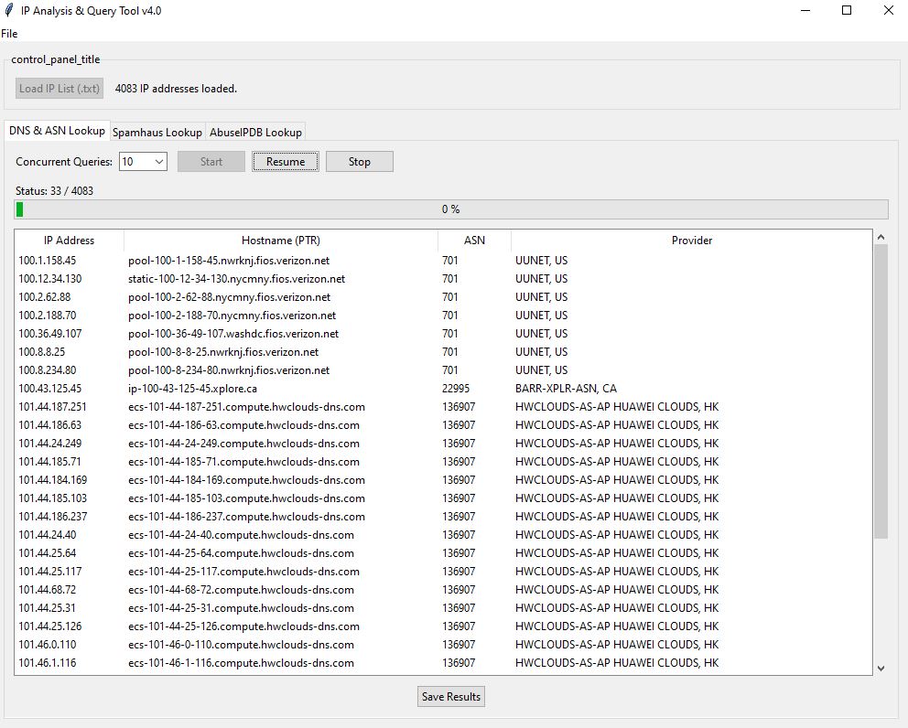This screenshot has width=908, height=728.
Task: Open the File menu
Action: (9, 34)
